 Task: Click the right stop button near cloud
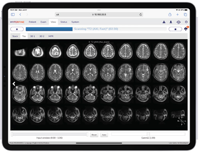point(175,29)
